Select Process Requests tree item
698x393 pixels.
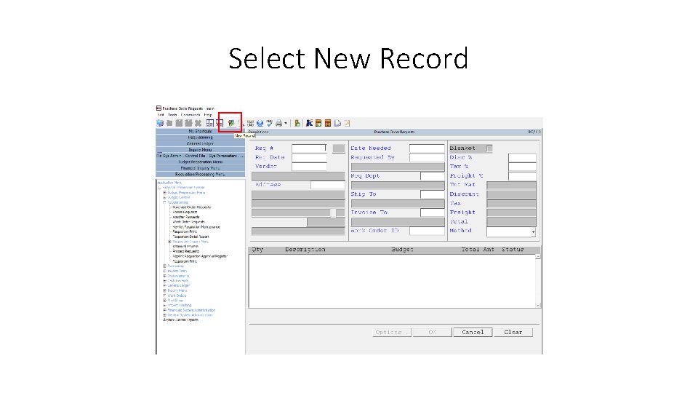point(186,251)
